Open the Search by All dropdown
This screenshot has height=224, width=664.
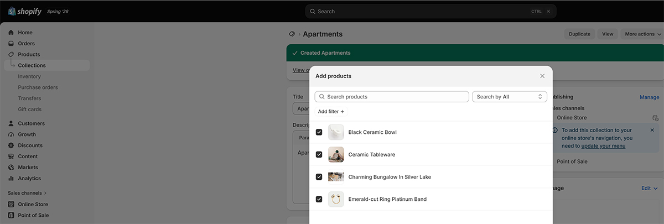(x=510, y=97)
